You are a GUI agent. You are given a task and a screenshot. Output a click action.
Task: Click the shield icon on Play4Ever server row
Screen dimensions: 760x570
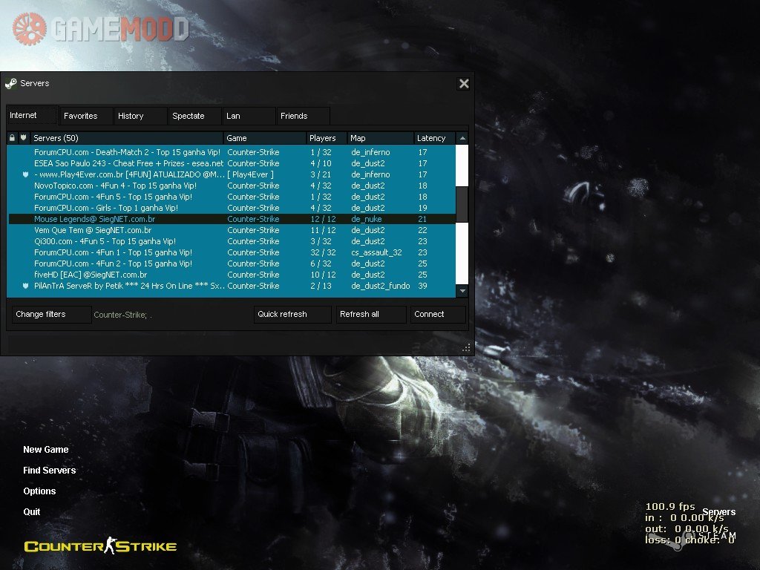[x=24, y=174]
